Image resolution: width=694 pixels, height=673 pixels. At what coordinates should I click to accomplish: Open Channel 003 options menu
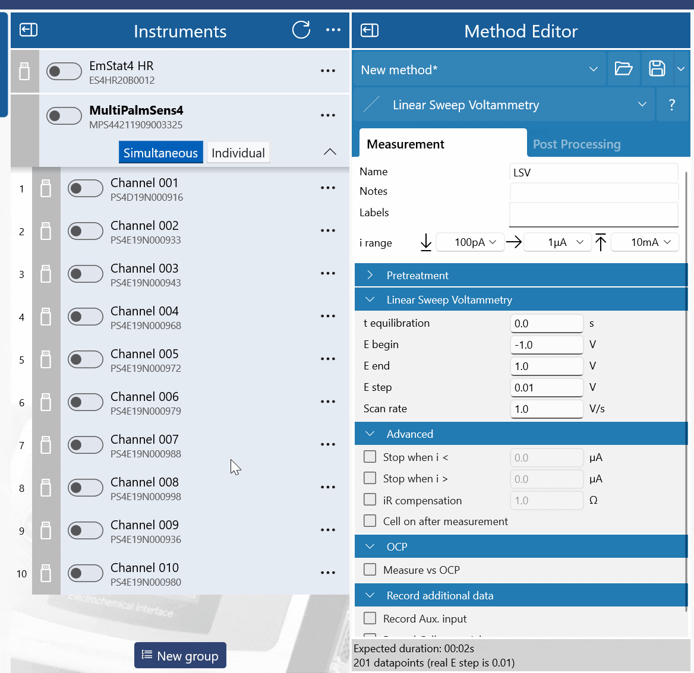(327, 273)
